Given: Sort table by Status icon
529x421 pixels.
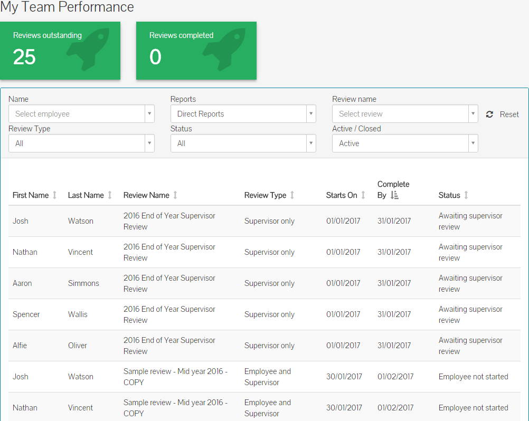Looking at the screenshot, I should [466, 195].
